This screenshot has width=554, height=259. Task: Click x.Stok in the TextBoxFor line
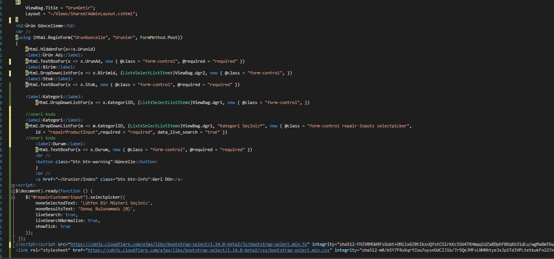[x=88, y=85]
